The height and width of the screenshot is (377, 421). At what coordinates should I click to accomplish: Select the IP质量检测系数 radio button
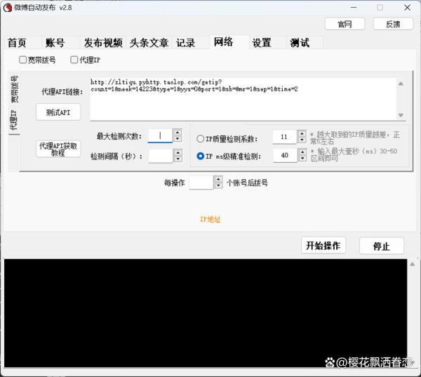click(200, 138)
